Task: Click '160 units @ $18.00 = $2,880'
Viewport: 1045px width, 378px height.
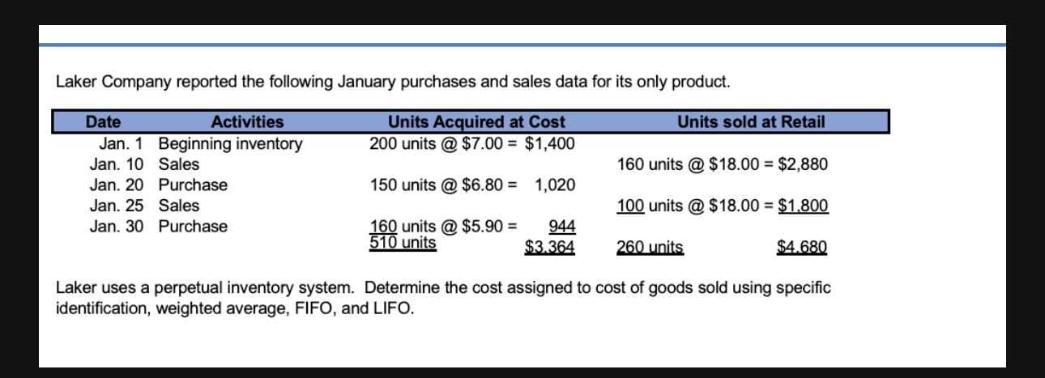Action: [x=722, y=164]
